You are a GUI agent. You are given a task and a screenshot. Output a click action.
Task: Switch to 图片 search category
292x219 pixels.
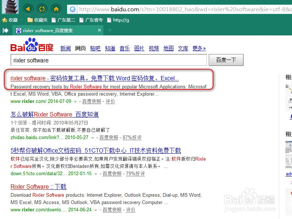coord(139,49)
